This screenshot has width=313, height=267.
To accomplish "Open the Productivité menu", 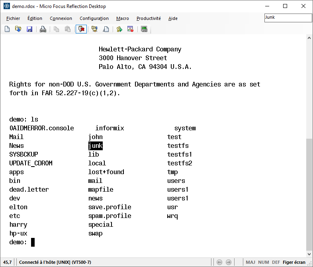I will pyautogui.click(x=149, y=18).
